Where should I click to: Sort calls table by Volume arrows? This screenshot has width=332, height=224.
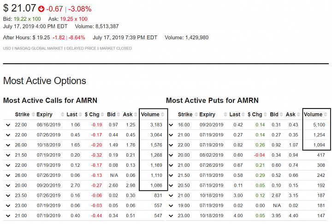click(x=162, y=115)
